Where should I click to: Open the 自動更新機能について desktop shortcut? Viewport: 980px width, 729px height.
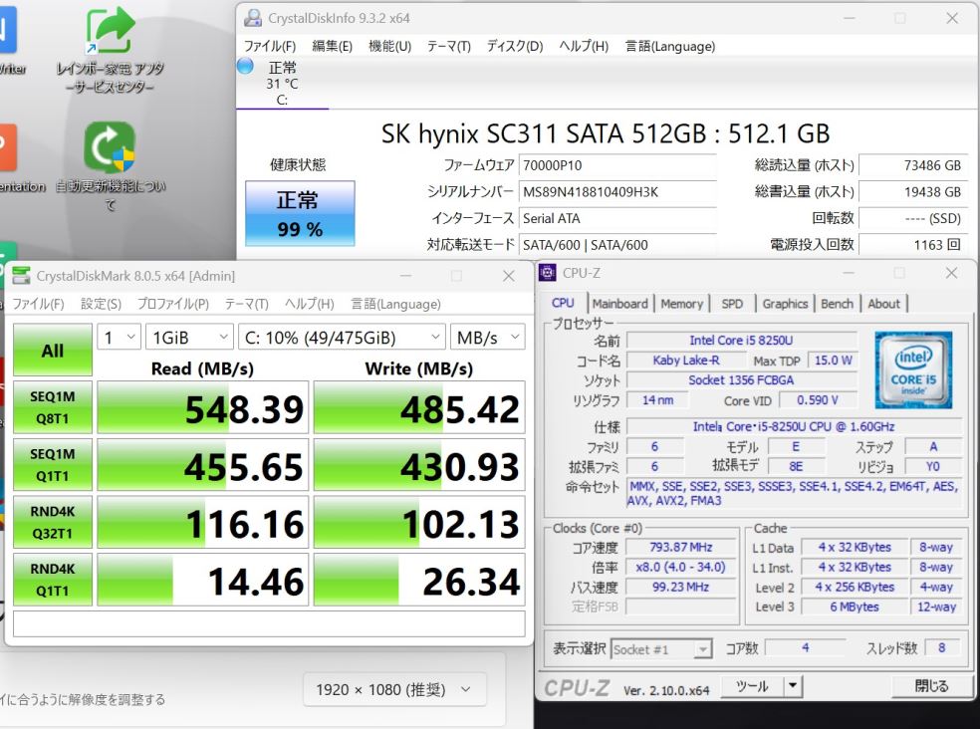pos(110,165)
